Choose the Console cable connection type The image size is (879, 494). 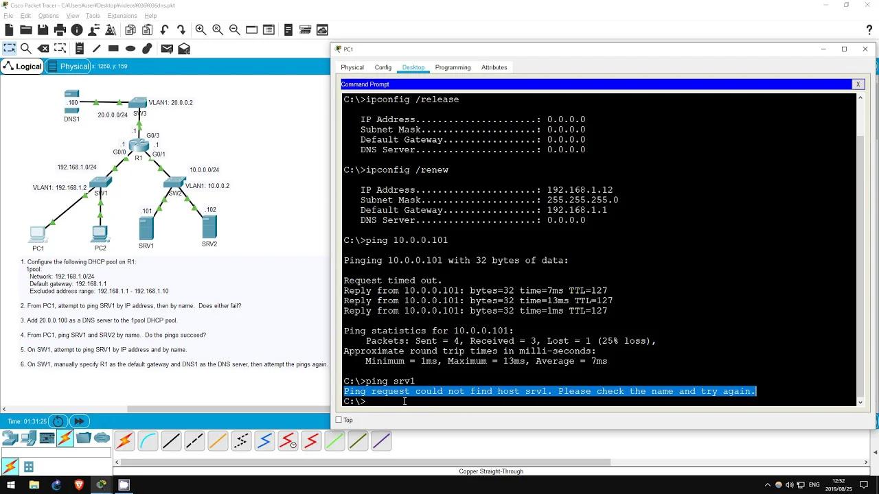pos(148,441)
